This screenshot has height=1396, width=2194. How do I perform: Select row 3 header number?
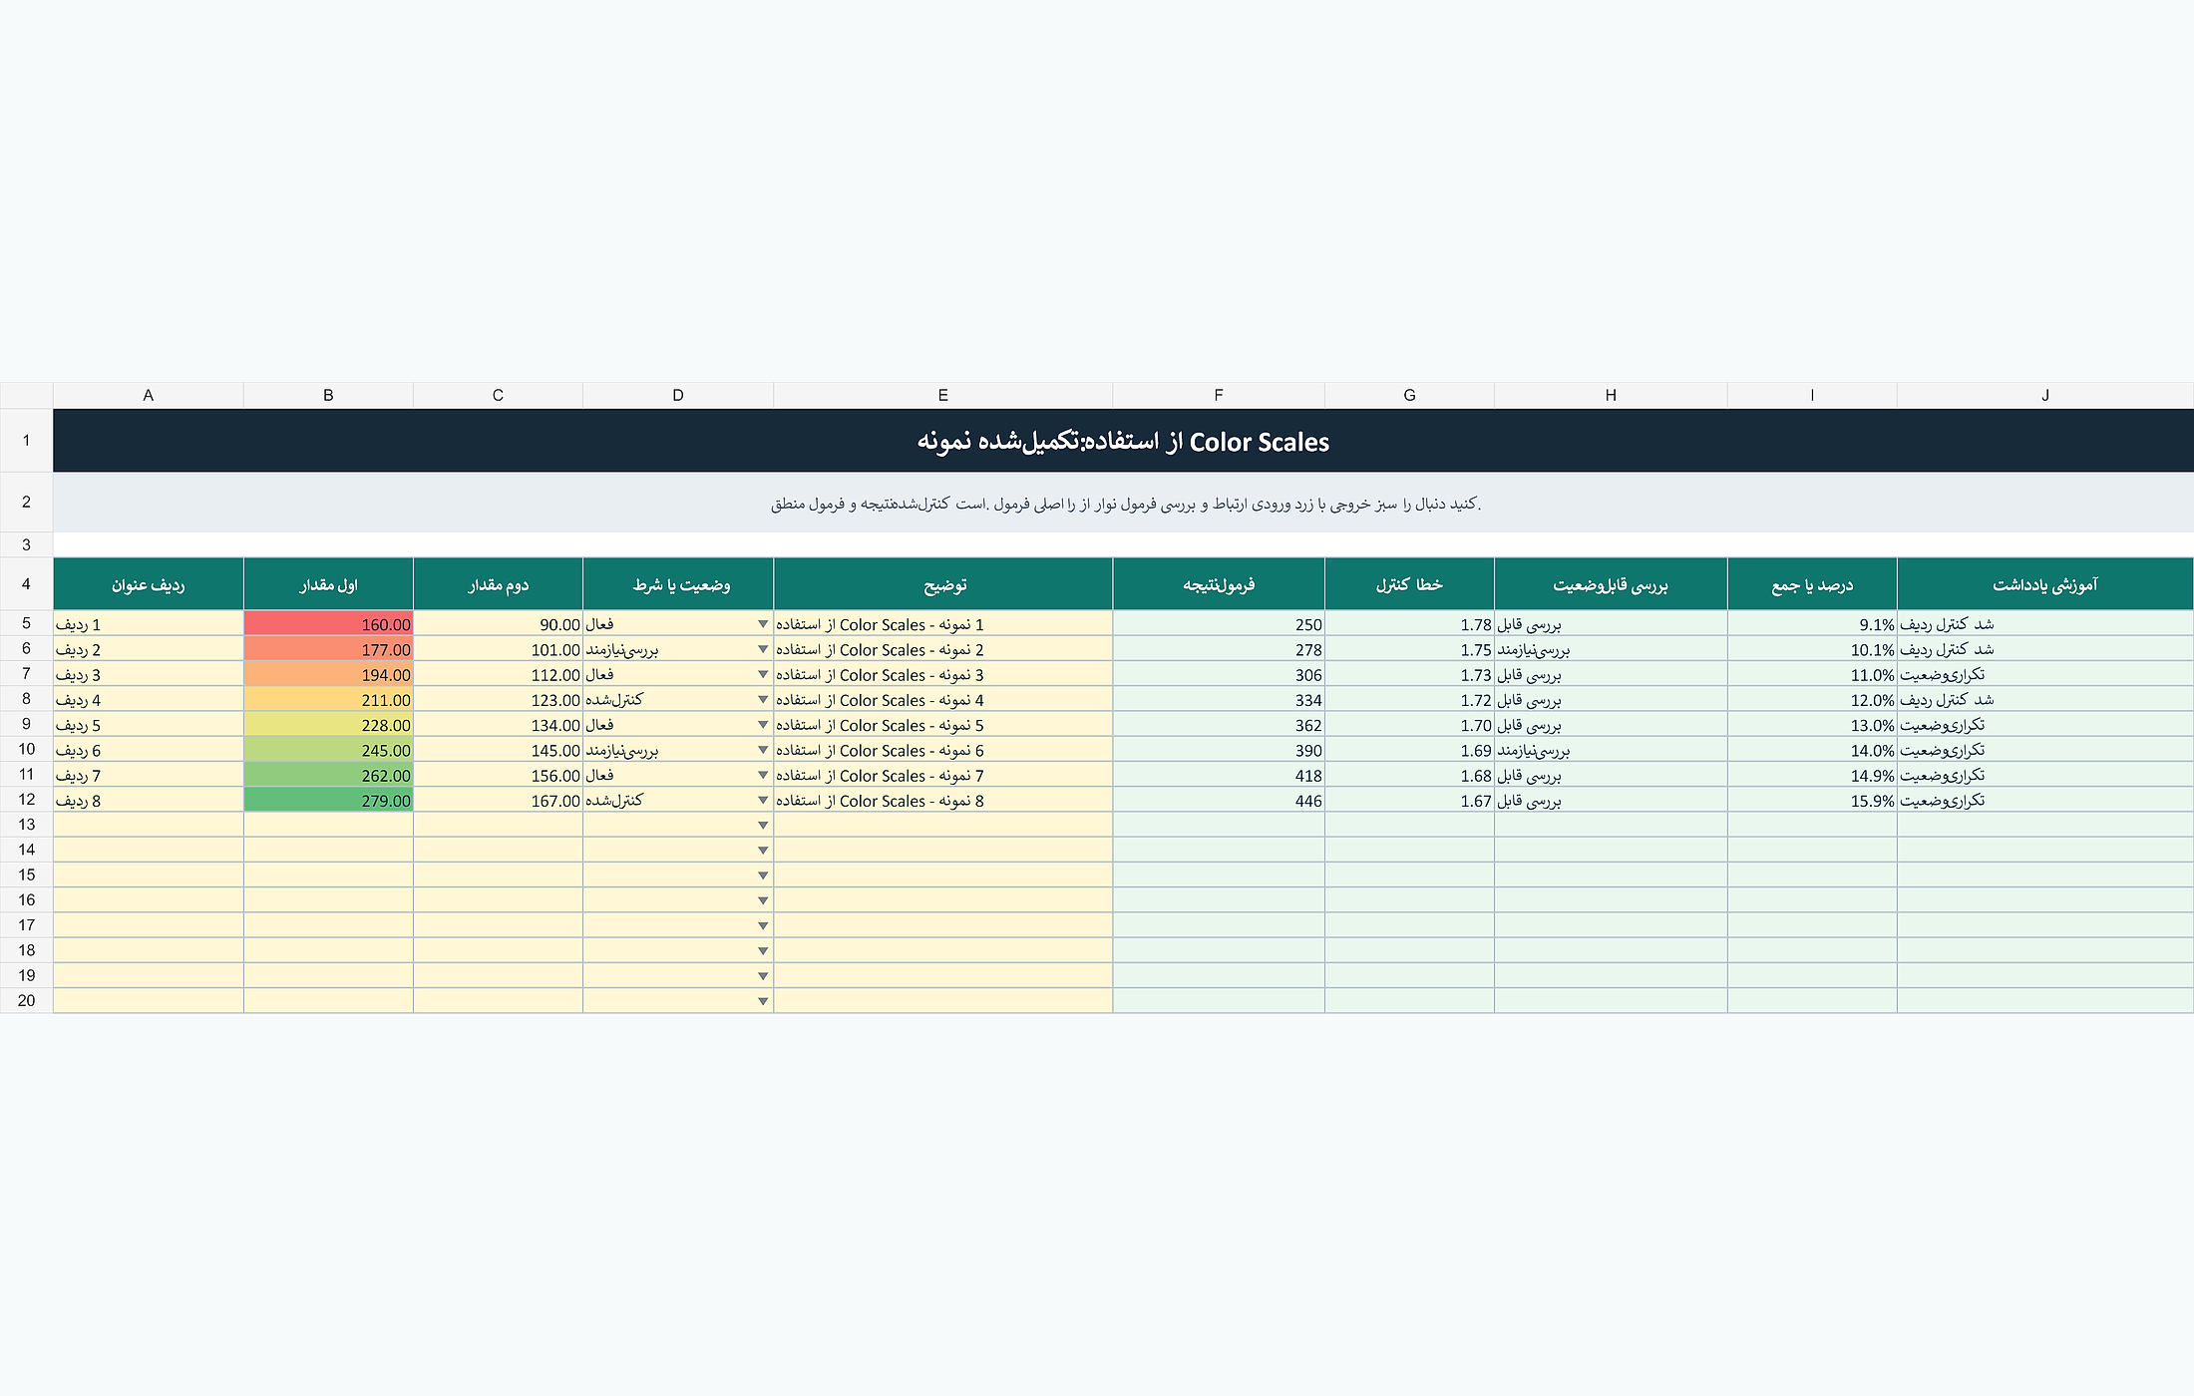26,544
